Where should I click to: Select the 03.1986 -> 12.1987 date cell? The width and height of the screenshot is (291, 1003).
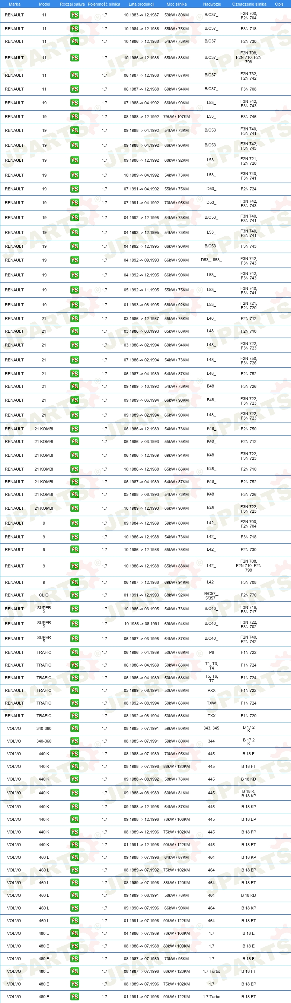pos(141,319)
